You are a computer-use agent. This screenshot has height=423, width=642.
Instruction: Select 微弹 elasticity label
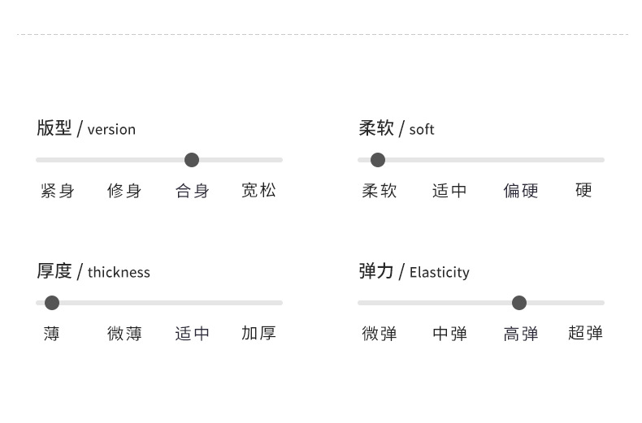380,334
